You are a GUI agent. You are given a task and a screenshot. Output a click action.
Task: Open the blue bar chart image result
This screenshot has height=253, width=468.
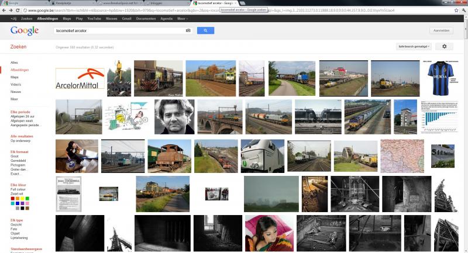[439, 117]
